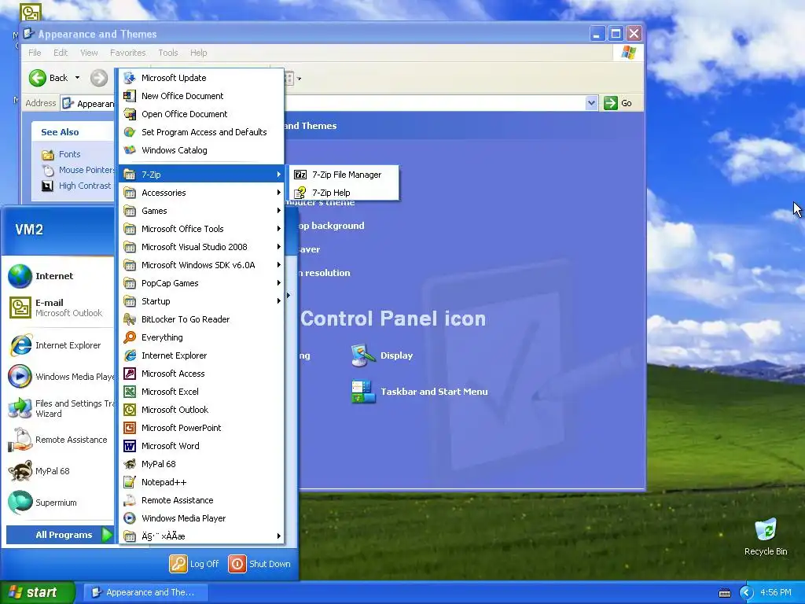Expand Microsoft Office Tools folder
This screenshot has height=604, width=805.
point(201,229)
